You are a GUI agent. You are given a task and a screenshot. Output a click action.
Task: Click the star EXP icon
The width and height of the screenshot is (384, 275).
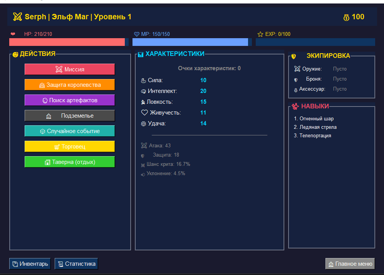[x=260, y=34]
